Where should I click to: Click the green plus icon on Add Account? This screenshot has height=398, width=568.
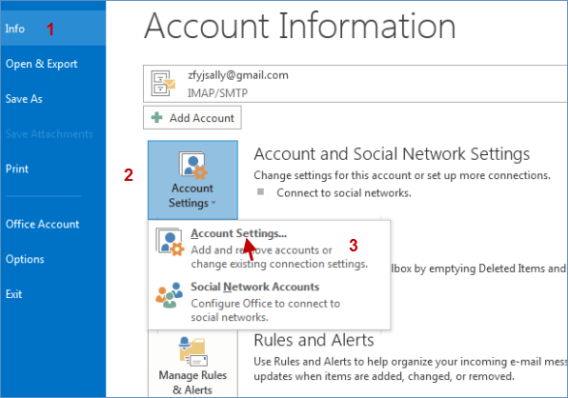pos(157,118)
